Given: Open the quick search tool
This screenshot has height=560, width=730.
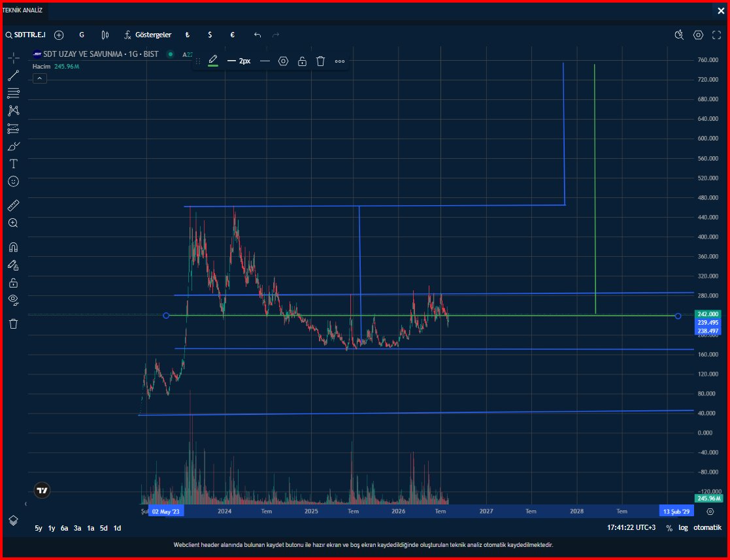Looking at the screenshot, I should coord(679,35).
